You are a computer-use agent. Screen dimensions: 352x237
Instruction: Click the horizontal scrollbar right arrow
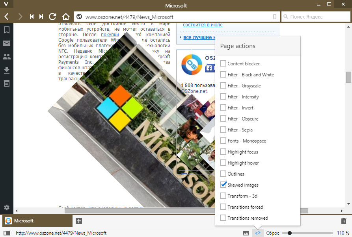342,211
